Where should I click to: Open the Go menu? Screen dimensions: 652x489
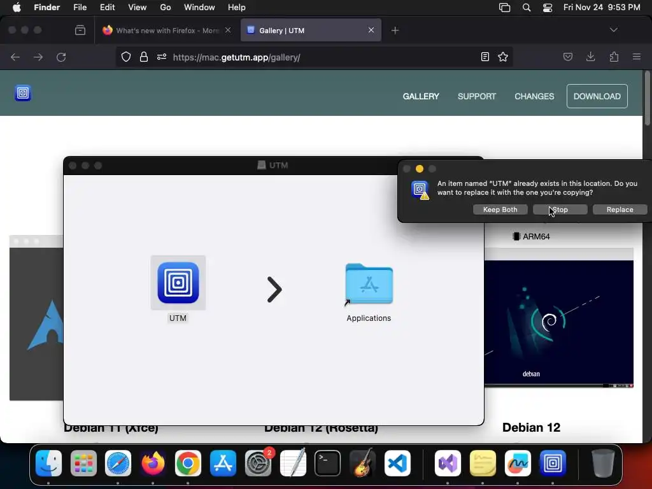point(166,8)
